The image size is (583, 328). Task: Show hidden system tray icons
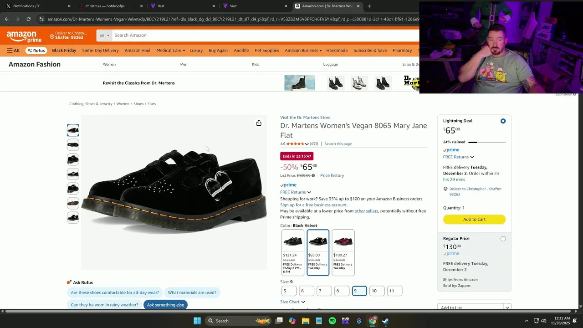(x=527, y=321)
